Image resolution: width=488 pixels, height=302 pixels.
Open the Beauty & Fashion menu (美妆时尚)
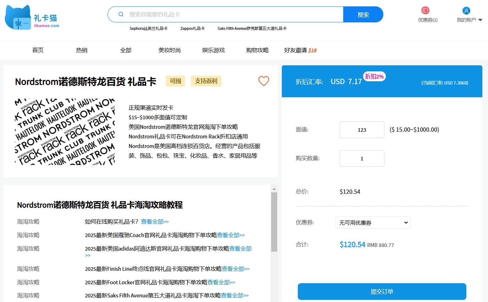[169, 50]
